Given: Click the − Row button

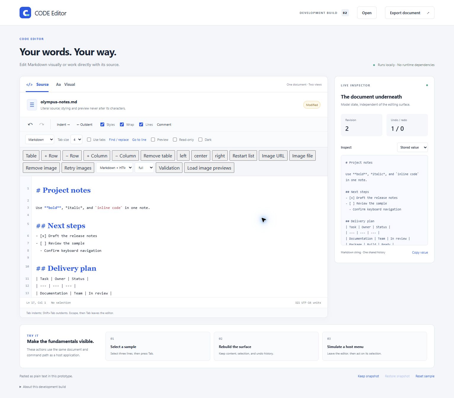Looking at the screenshot, I should pyautogui.click(x=72, y=156).
